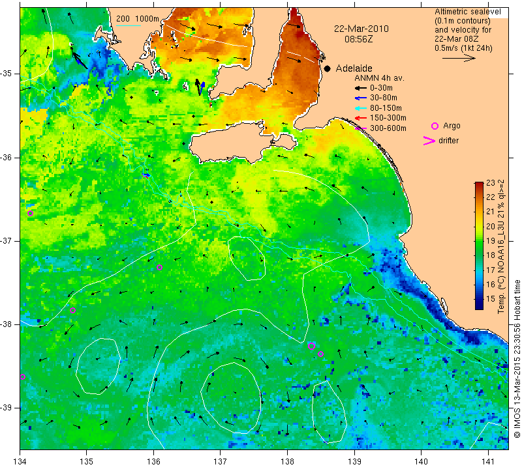Viewport: 522px width, 469px height.
Task: Click Argo float marker near 136.1°E, 37.3°S
Action: click(x=159, y=268)
